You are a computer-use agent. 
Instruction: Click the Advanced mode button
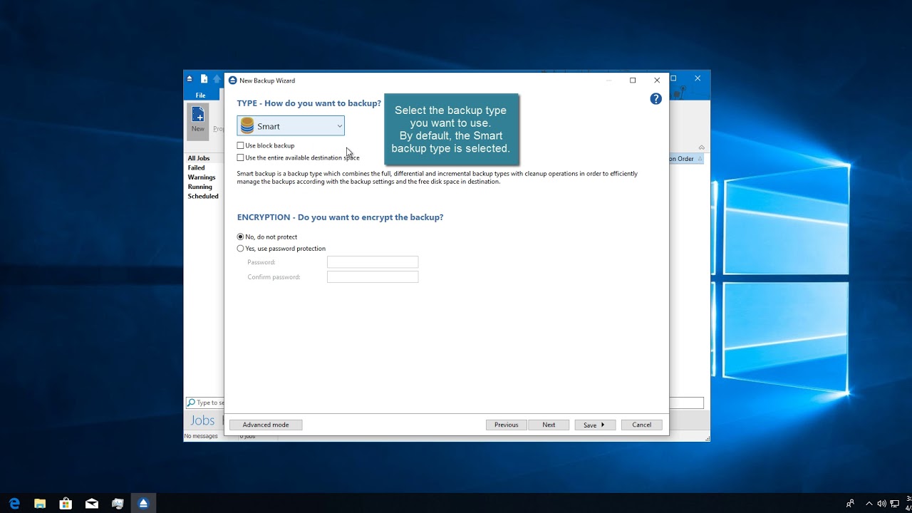265,425
